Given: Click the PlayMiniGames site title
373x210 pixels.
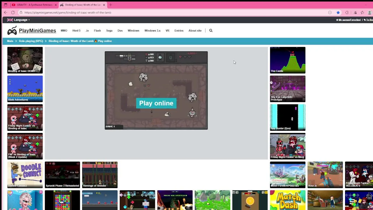Looking at the screenshot, I should click(37, 30).
